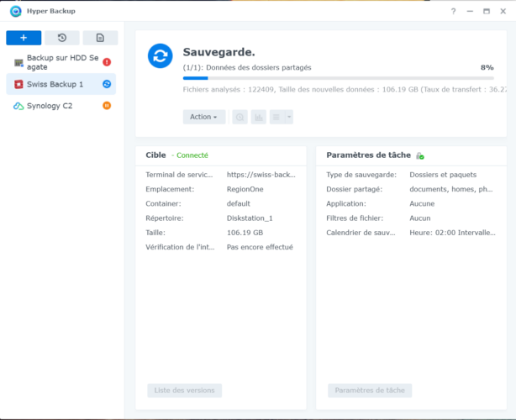The height and width of the screenshot is (420, 516).
Task: Click the default container value
Action: pos(239,203)
